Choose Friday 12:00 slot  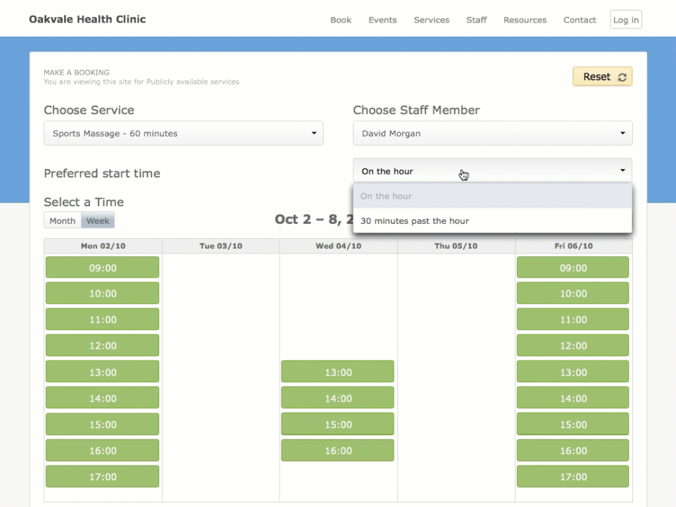coord(573,345)
